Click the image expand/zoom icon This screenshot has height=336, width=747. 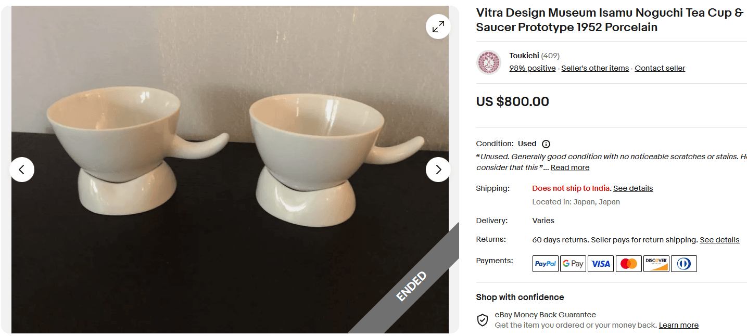438,26
